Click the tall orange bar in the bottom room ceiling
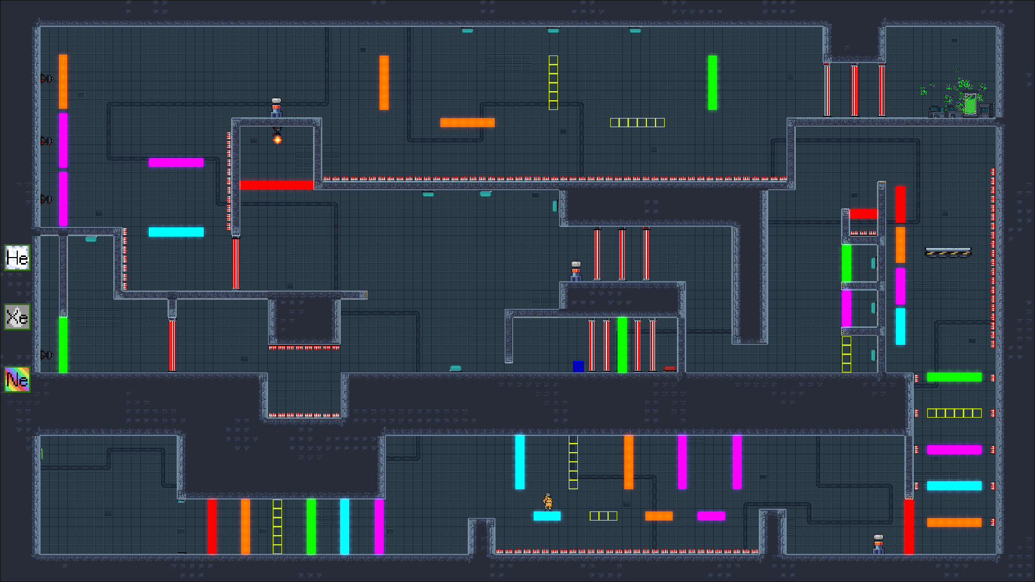This screenshot has width=1035, height=582. tap(629, 462)
